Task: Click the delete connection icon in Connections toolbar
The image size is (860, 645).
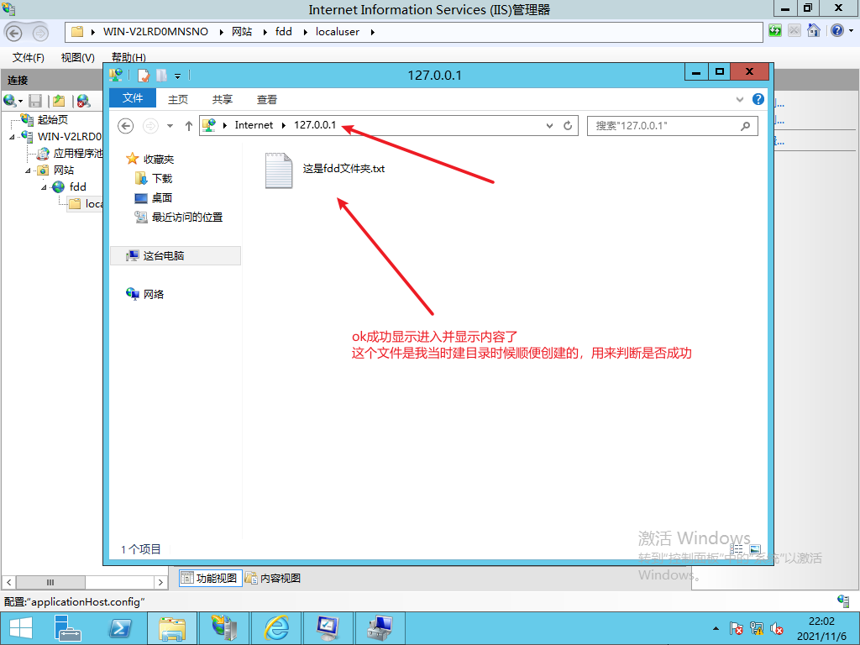Action: point(83,101)
